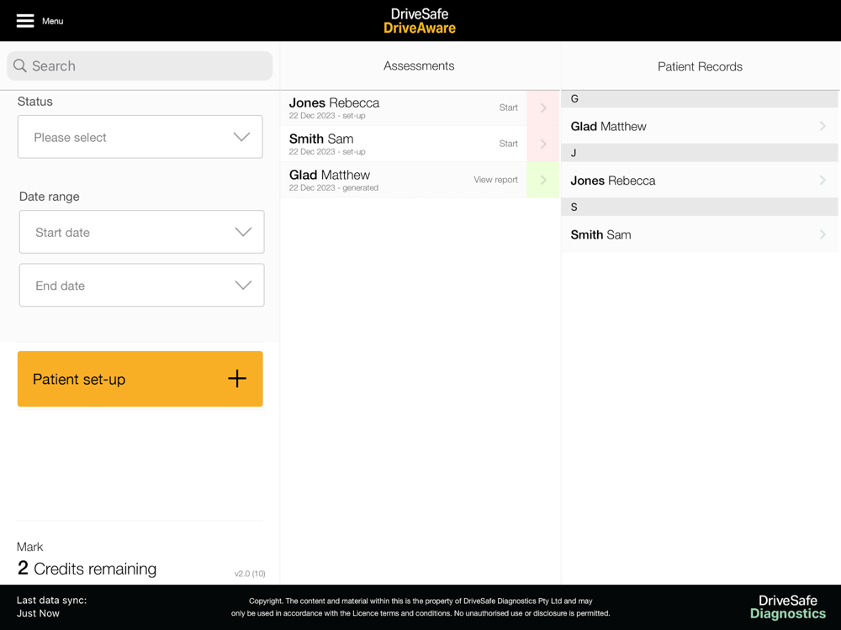Click chevron on Jones Rebecca assessment row

tap(543, 108)
